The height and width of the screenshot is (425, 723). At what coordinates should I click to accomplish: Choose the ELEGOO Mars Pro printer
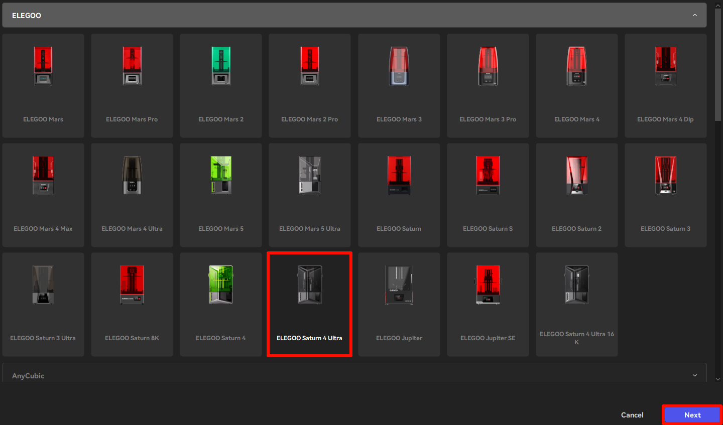pyautogui.click(x=132, y=86)
